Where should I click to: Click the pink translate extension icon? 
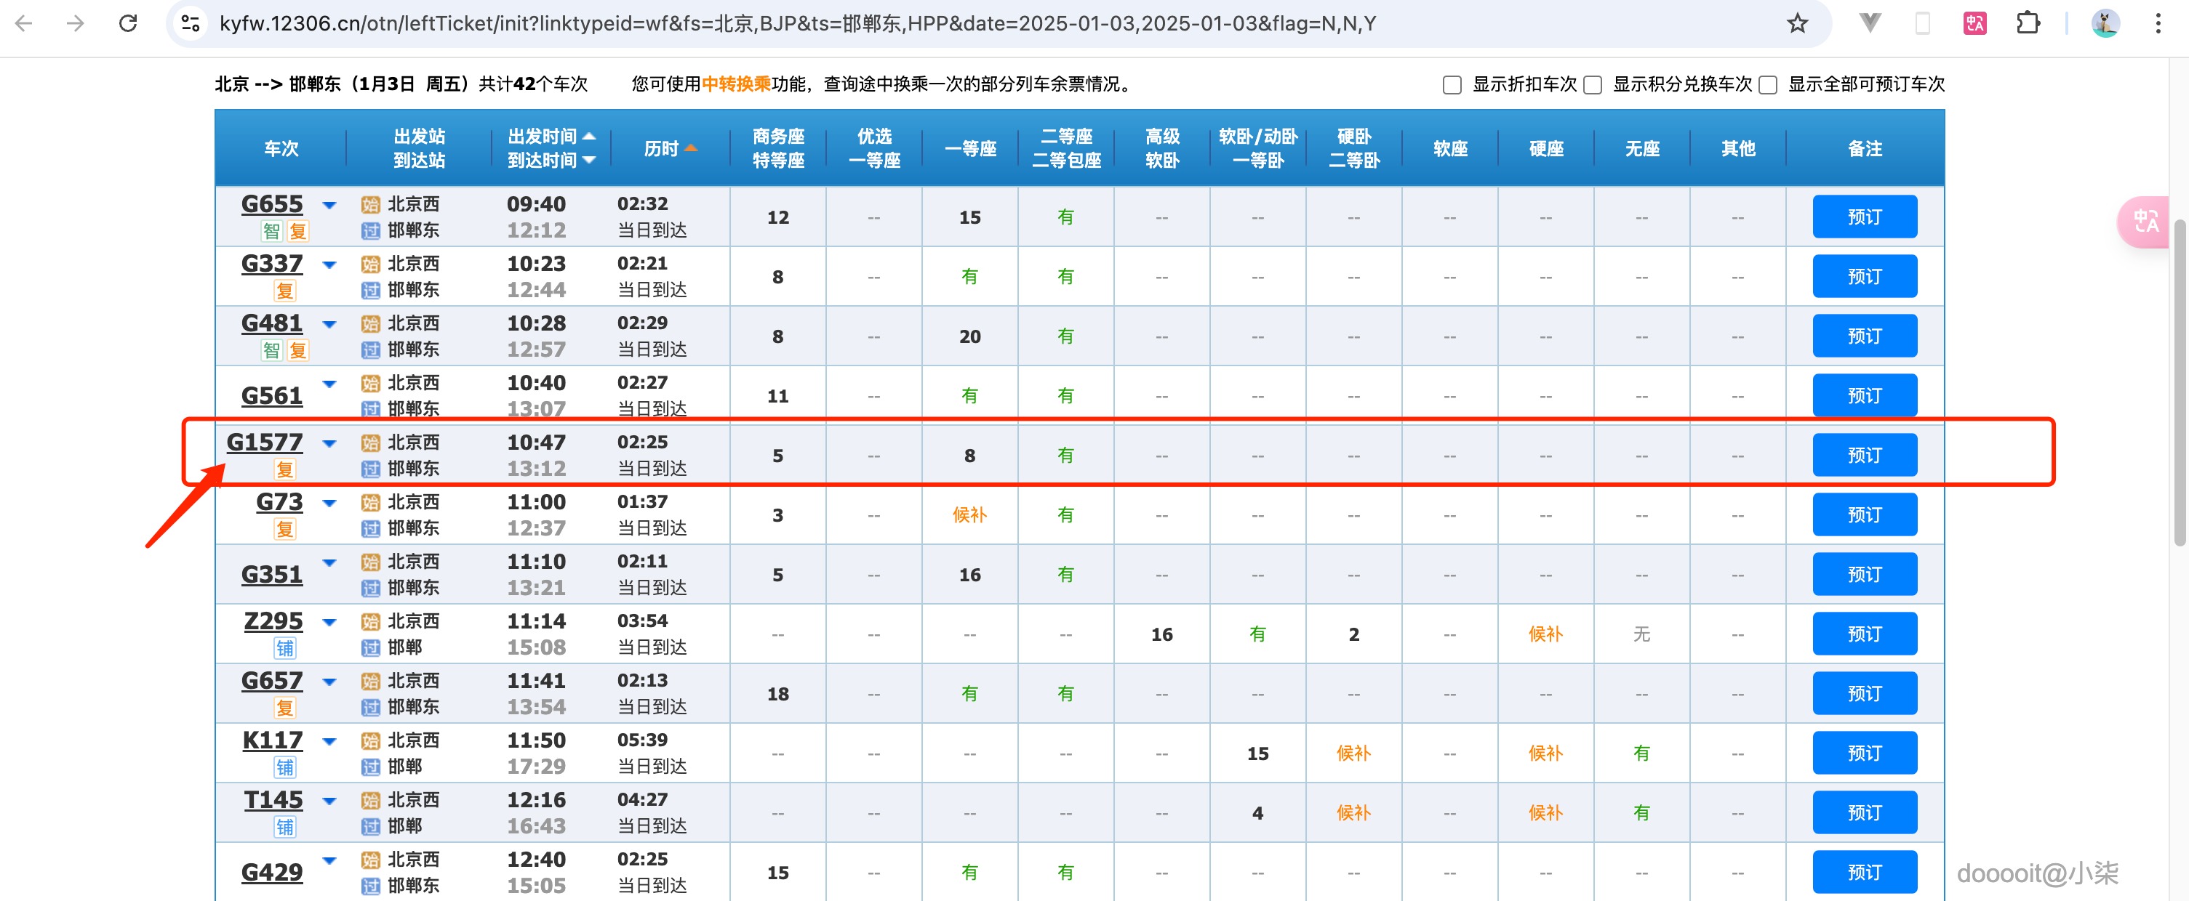1975,23
